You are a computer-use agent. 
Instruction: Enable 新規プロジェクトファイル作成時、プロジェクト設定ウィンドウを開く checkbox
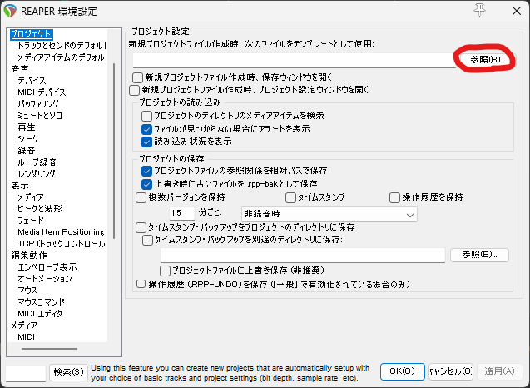point(134,90)
